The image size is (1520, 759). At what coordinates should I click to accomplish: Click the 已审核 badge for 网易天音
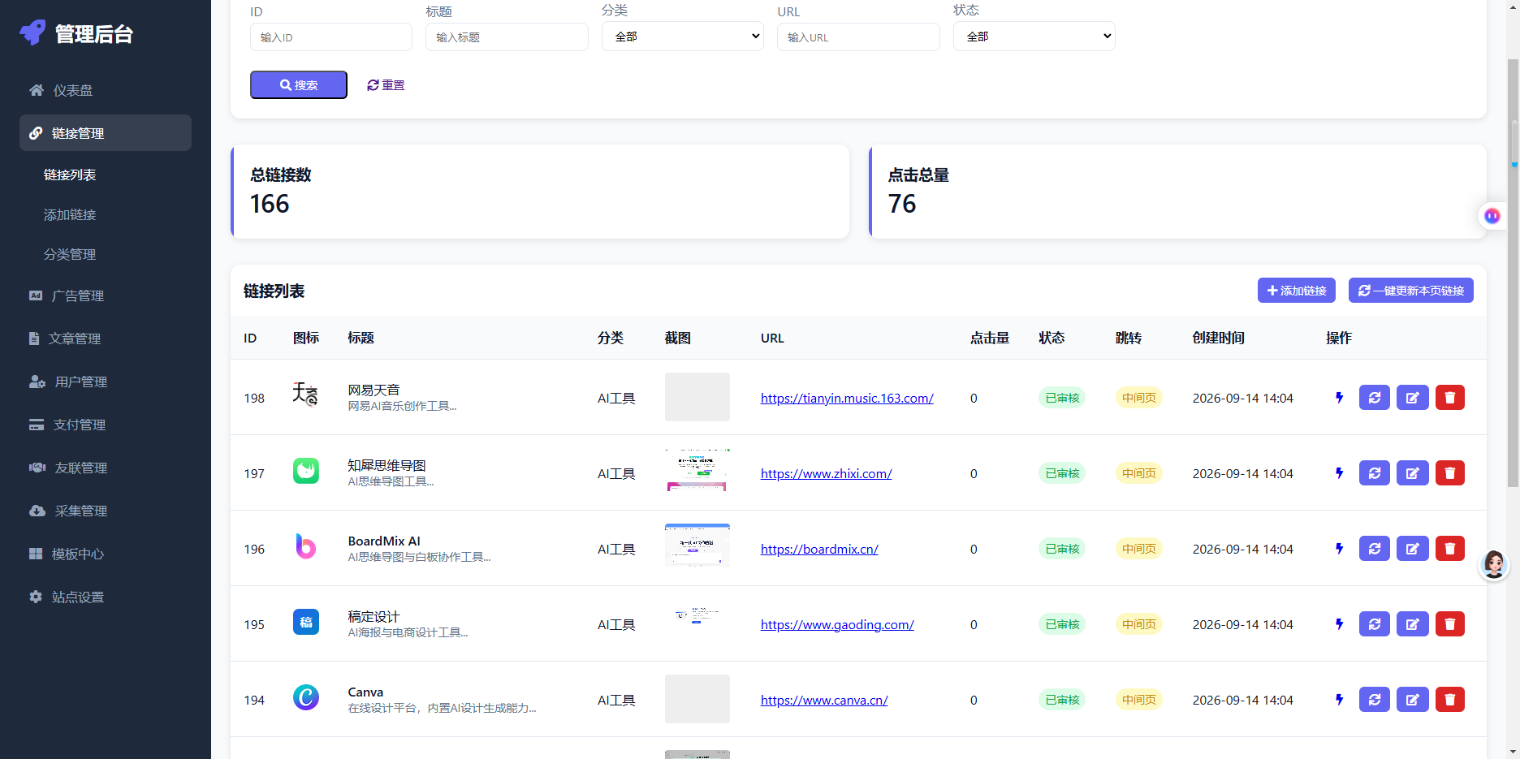pyautogui.click(x=1062, y=398)
